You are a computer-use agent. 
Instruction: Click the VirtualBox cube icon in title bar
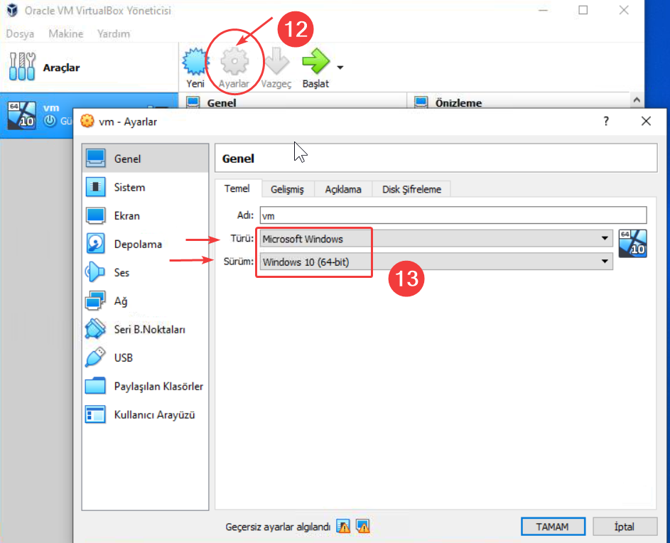point(12,10)
